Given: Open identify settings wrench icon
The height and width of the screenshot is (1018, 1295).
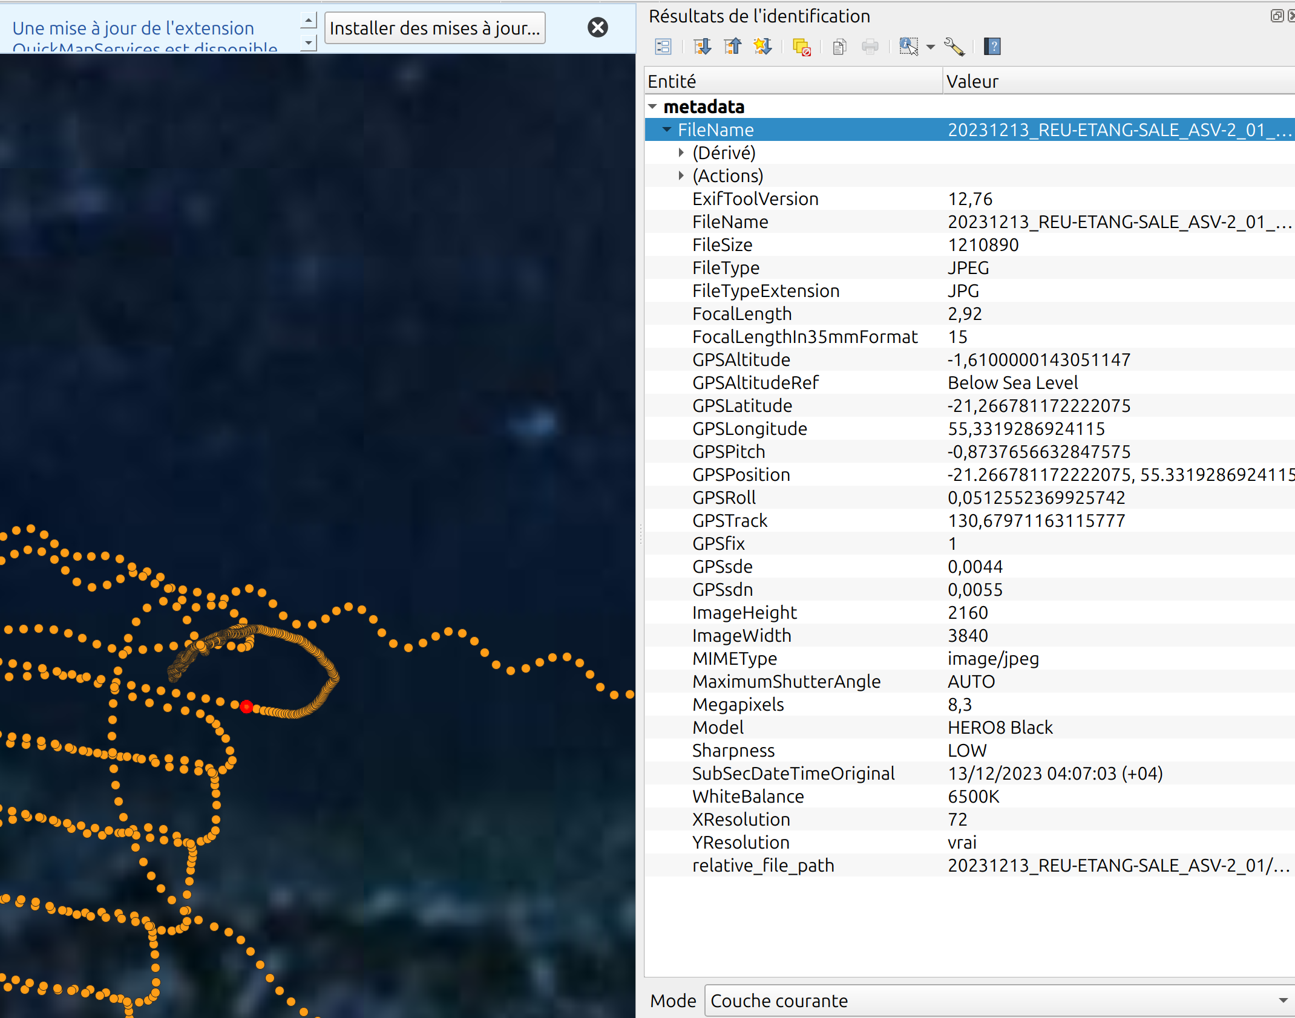Looking at the screenshot, I should 954,47.
